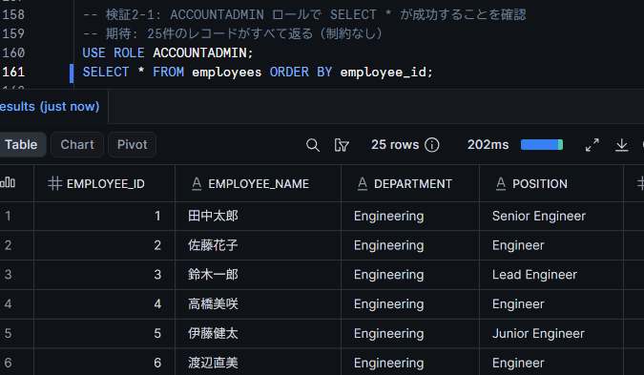
Task: Select cell 田中太郎 in employee name column
Action: [x=258, y=216]
